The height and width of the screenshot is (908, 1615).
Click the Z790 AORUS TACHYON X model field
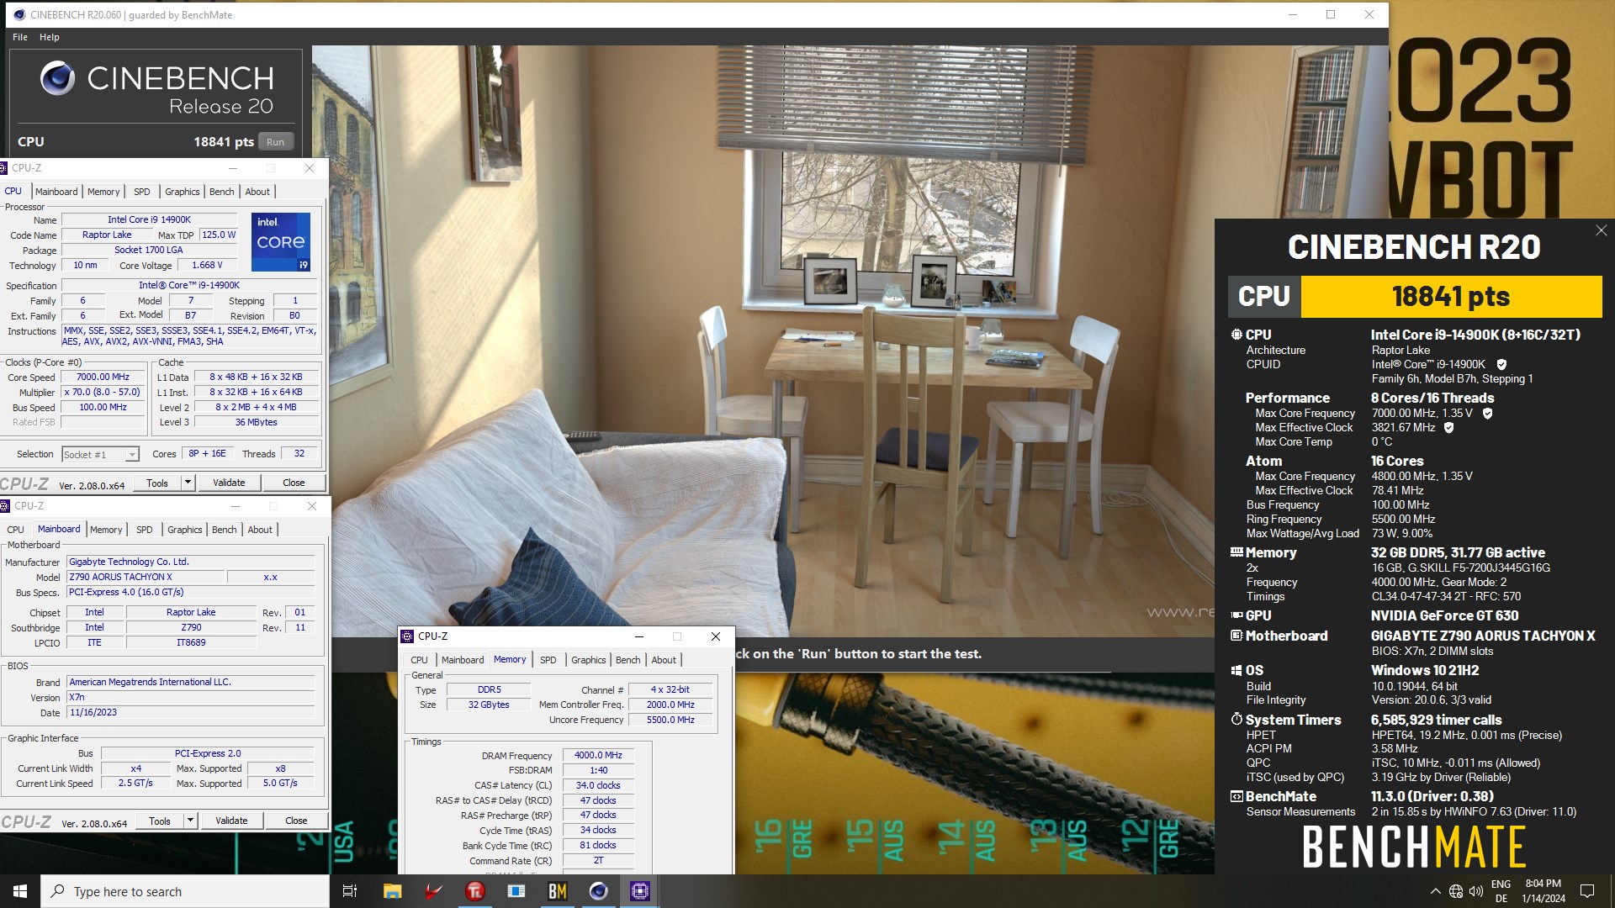146,577
